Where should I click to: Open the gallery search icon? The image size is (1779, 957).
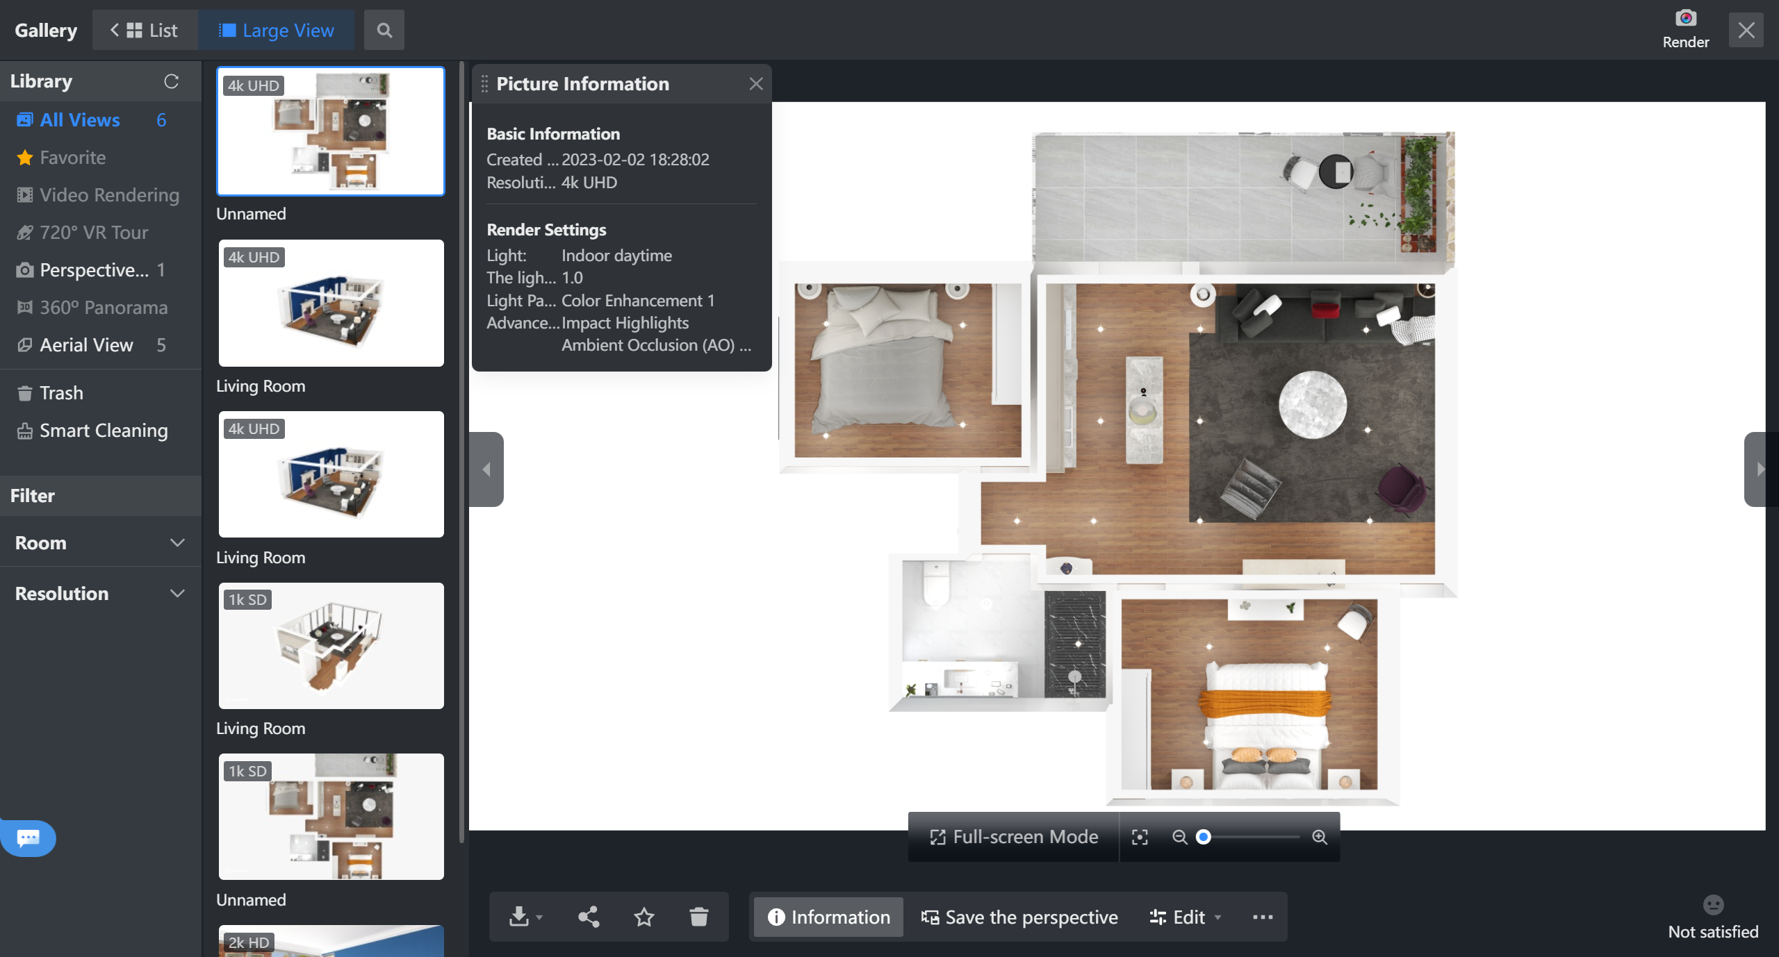[384, 30]
